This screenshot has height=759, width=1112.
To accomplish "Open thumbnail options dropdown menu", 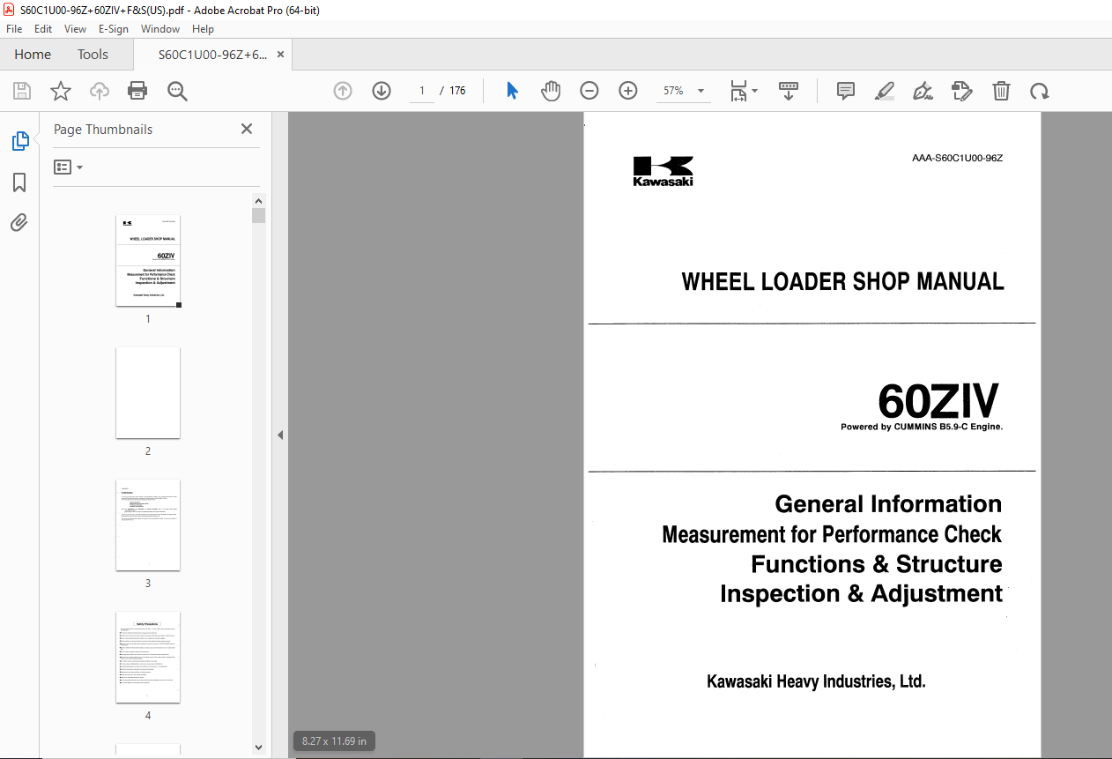I will [69, 167].
